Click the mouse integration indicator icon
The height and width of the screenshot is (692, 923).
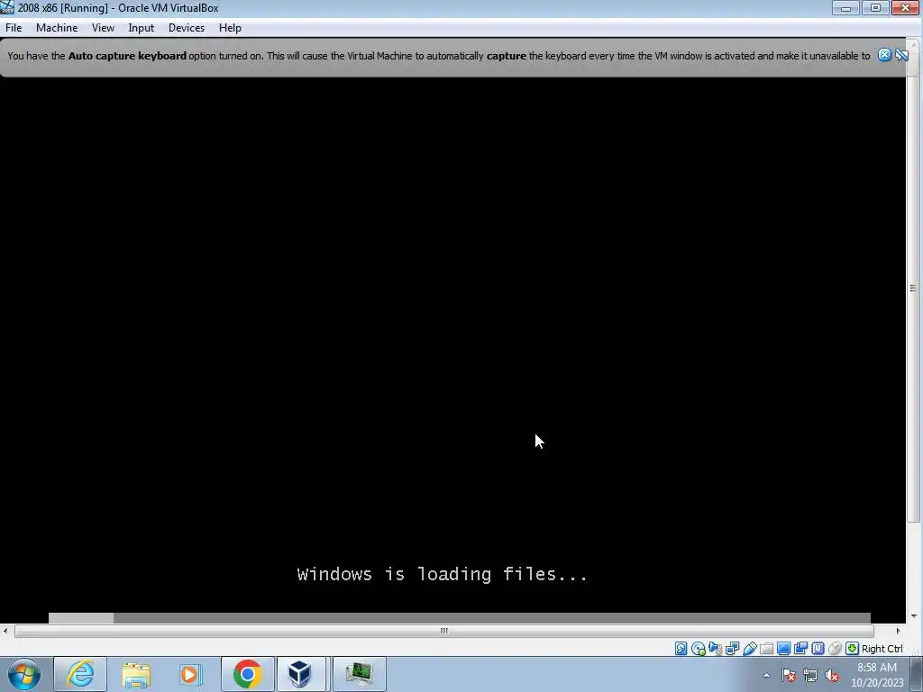point(835,649)
